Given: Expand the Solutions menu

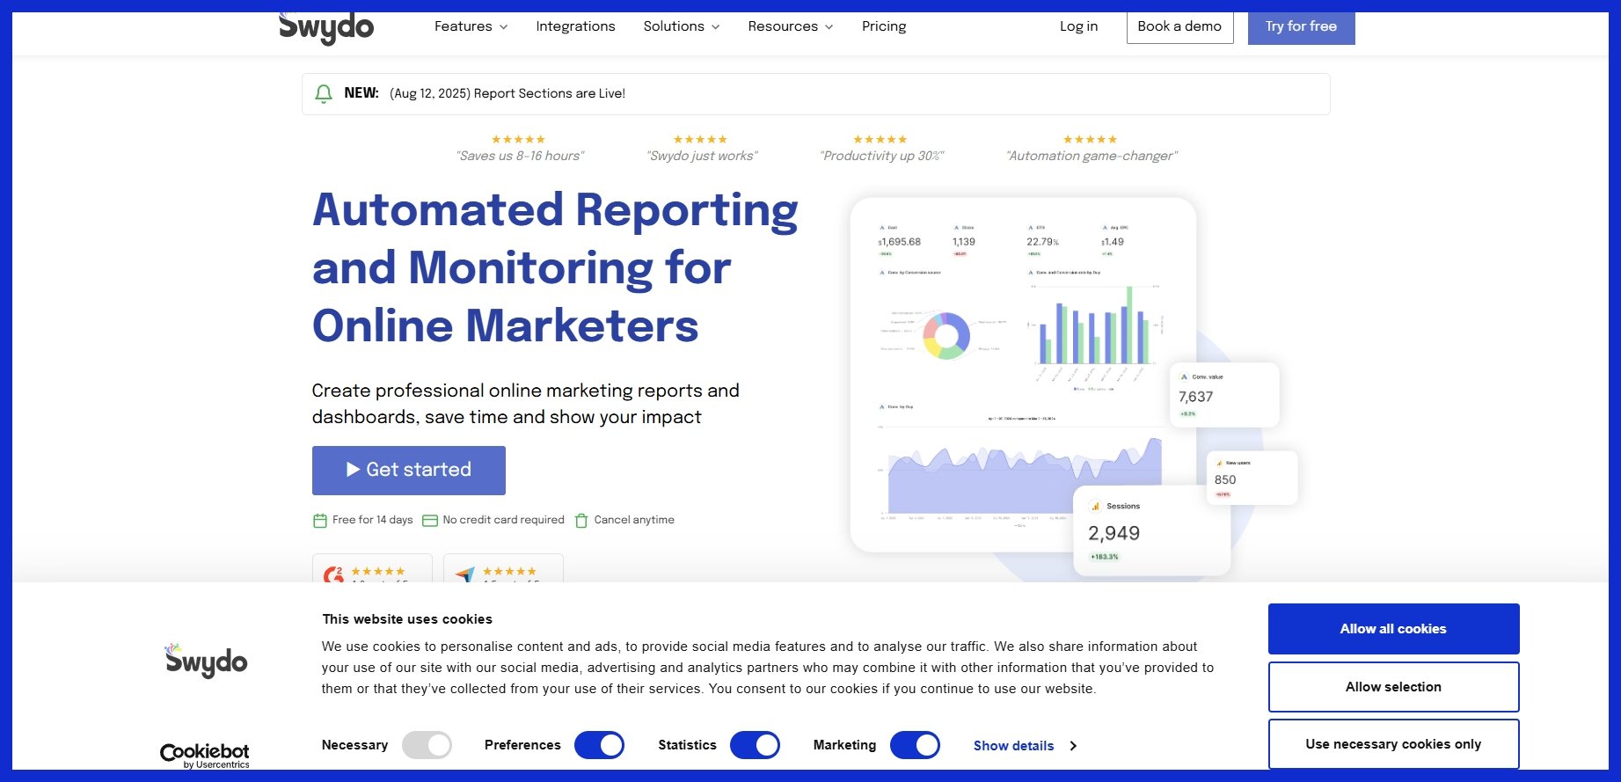Looking at the screenshot, I should pyautogui.click(x=682, y=26).
